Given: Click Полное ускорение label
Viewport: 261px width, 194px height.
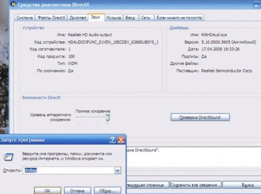Looking at the screenshot, I should point(93,111).
